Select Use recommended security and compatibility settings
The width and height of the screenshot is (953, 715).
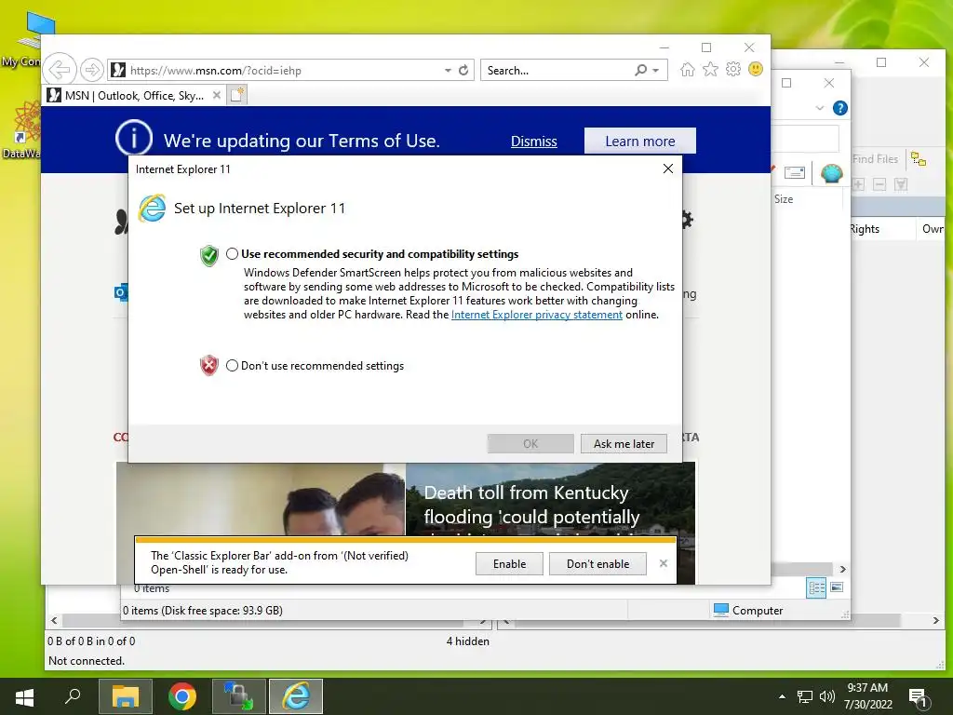pyautogui.click(x=232, y=254)
